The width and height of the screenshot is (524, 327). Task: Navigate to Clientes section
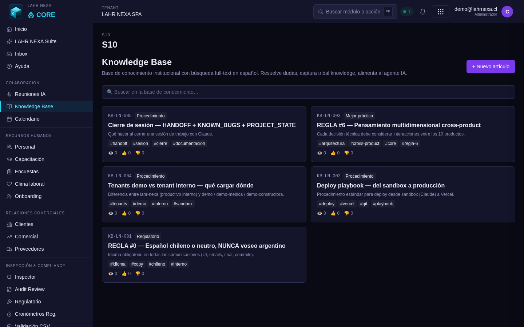click(47, 224)
